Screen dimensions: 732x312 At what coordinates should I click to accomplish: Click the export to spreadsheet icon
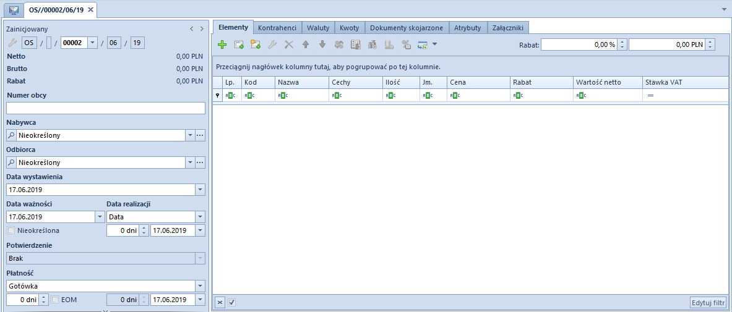pyautogui.click(x=423, y=44)
